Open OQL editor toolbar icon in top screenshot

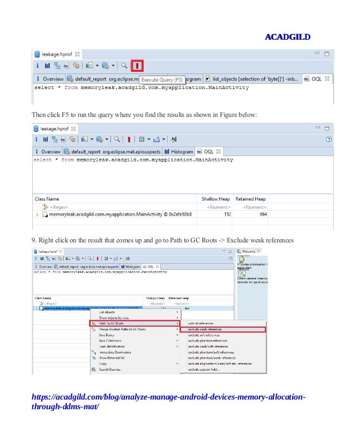pos(66,65)
